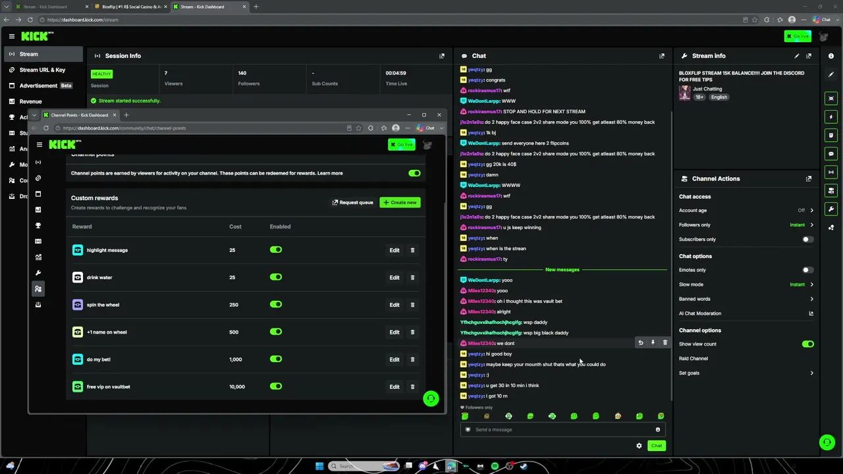843x474 pixels.
Task: Open support headset button in main dashboard
Action: (827, 442)
